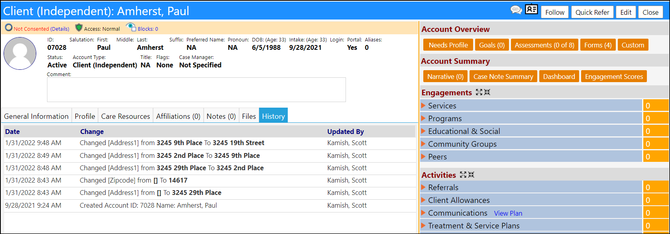Switch to the General Information tab
670x234 pixels.
pyautogui.click(x=36, y=116)
